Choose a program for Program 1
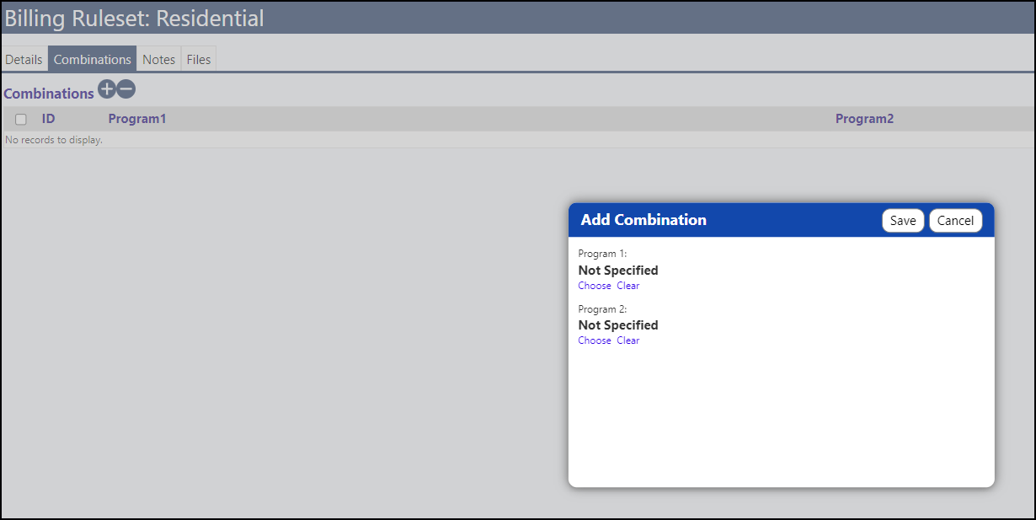 [595, 286]
